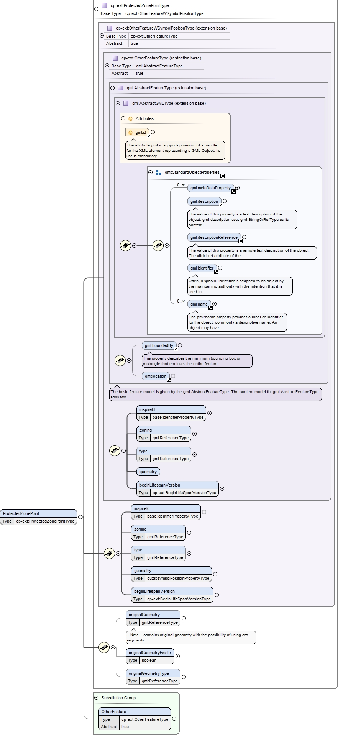Viewport: 338px width, 735px height.
Task: Collapse the cp-ext:OtherFeatureType restriction base
Action: tap(107, 65)
